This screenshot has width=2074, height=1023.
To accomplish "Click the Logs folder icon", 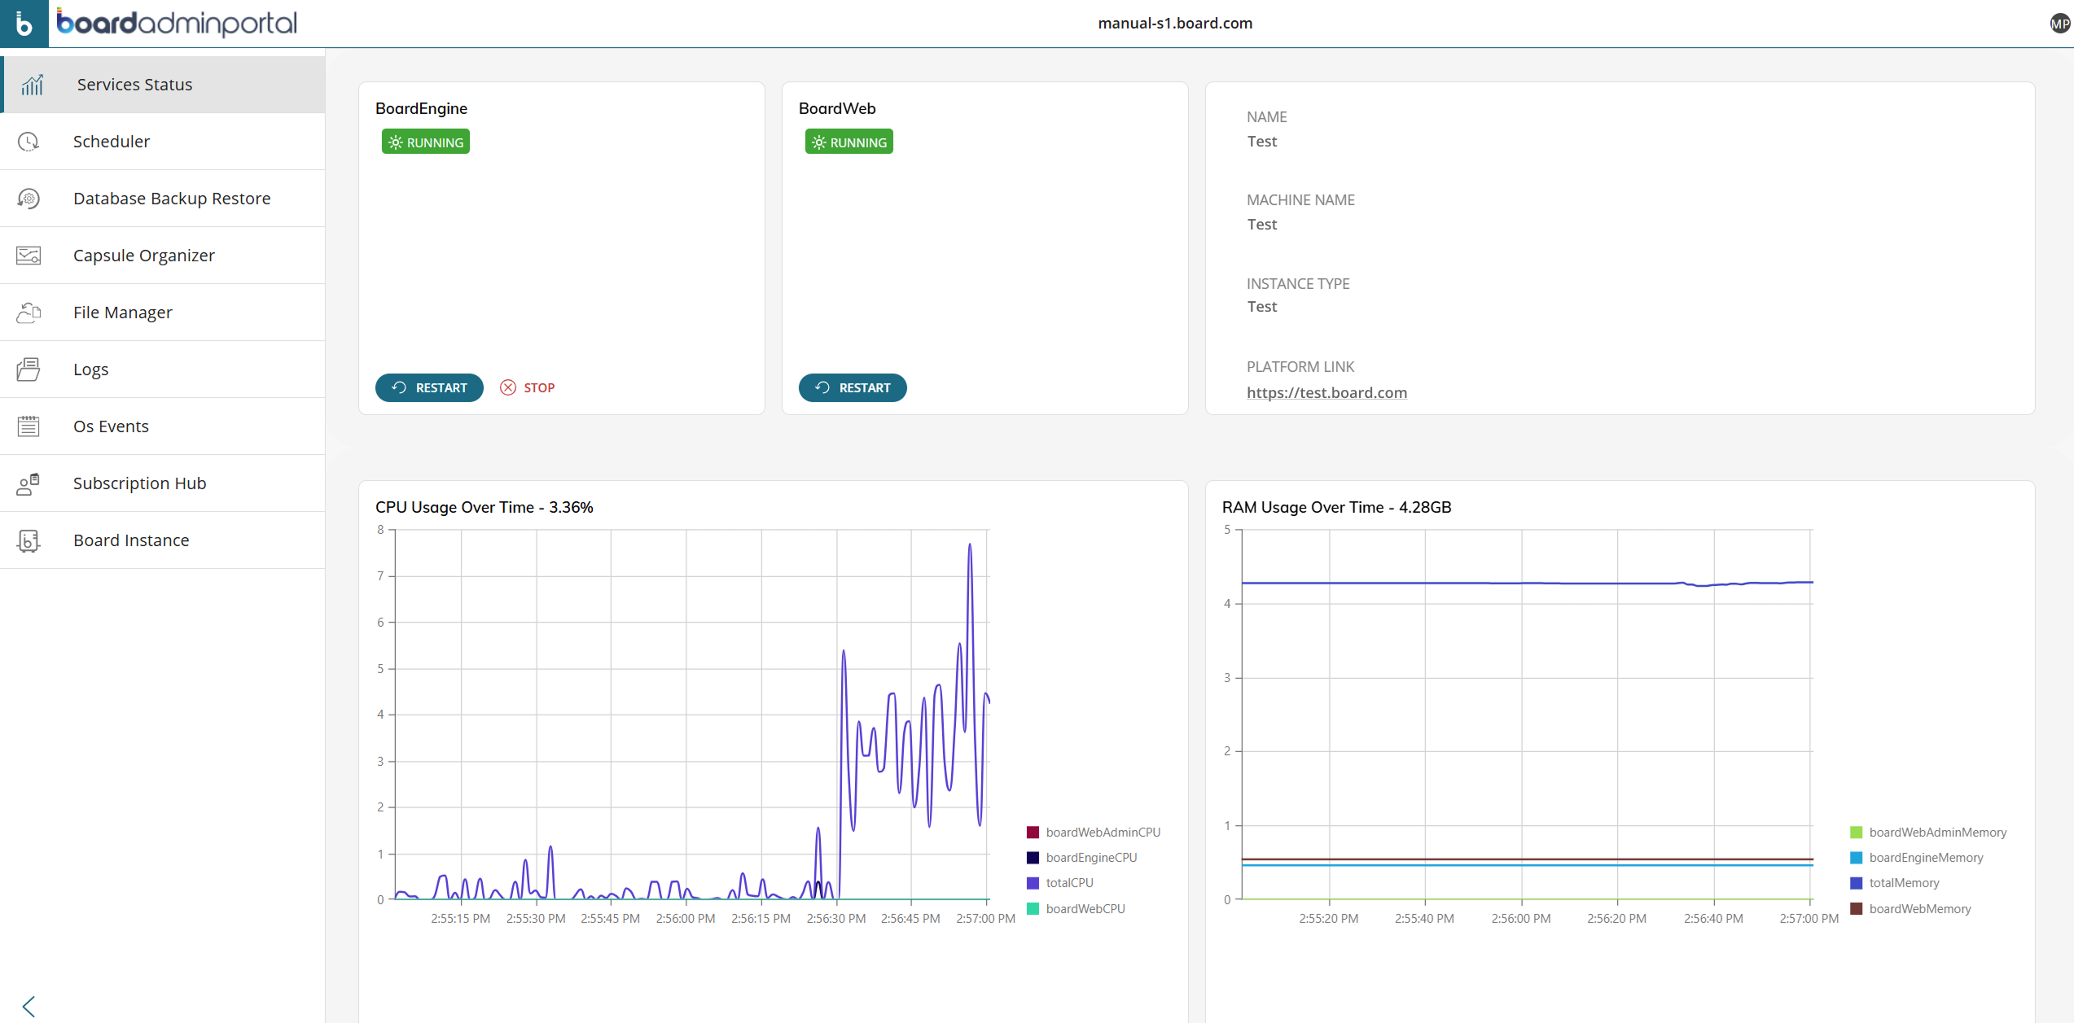I will 29,369.
